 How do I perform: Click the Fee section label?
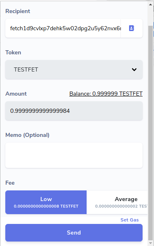[x=10, y=183]
